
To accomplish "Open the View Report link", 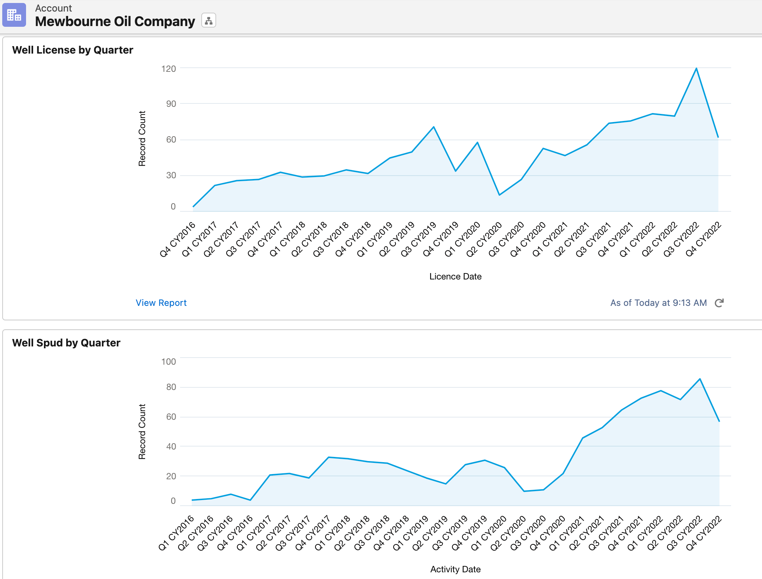I will [161, 303].
